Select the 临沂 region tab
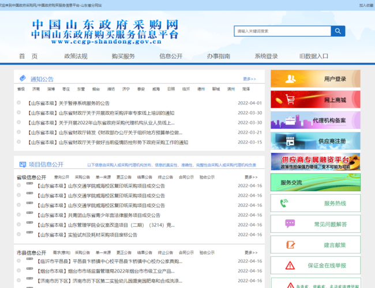 pyautogui.click(x=186, y=89)
